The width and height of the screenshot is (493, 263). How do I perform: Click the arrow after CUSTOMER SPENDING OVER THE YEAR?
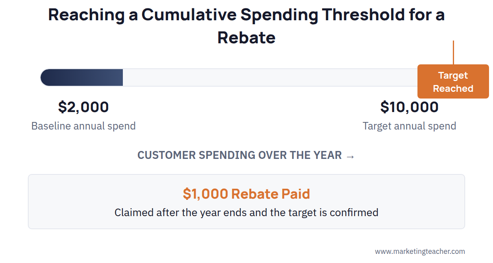pyautogui.click(x=350, y=156)
